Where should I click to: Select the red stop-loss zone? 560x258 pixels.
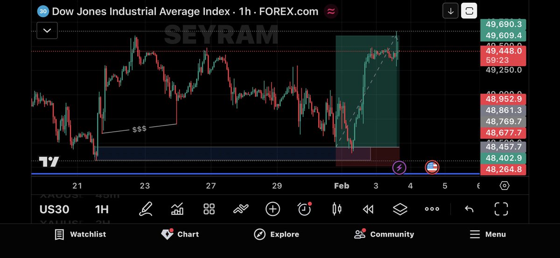point(367,156)
